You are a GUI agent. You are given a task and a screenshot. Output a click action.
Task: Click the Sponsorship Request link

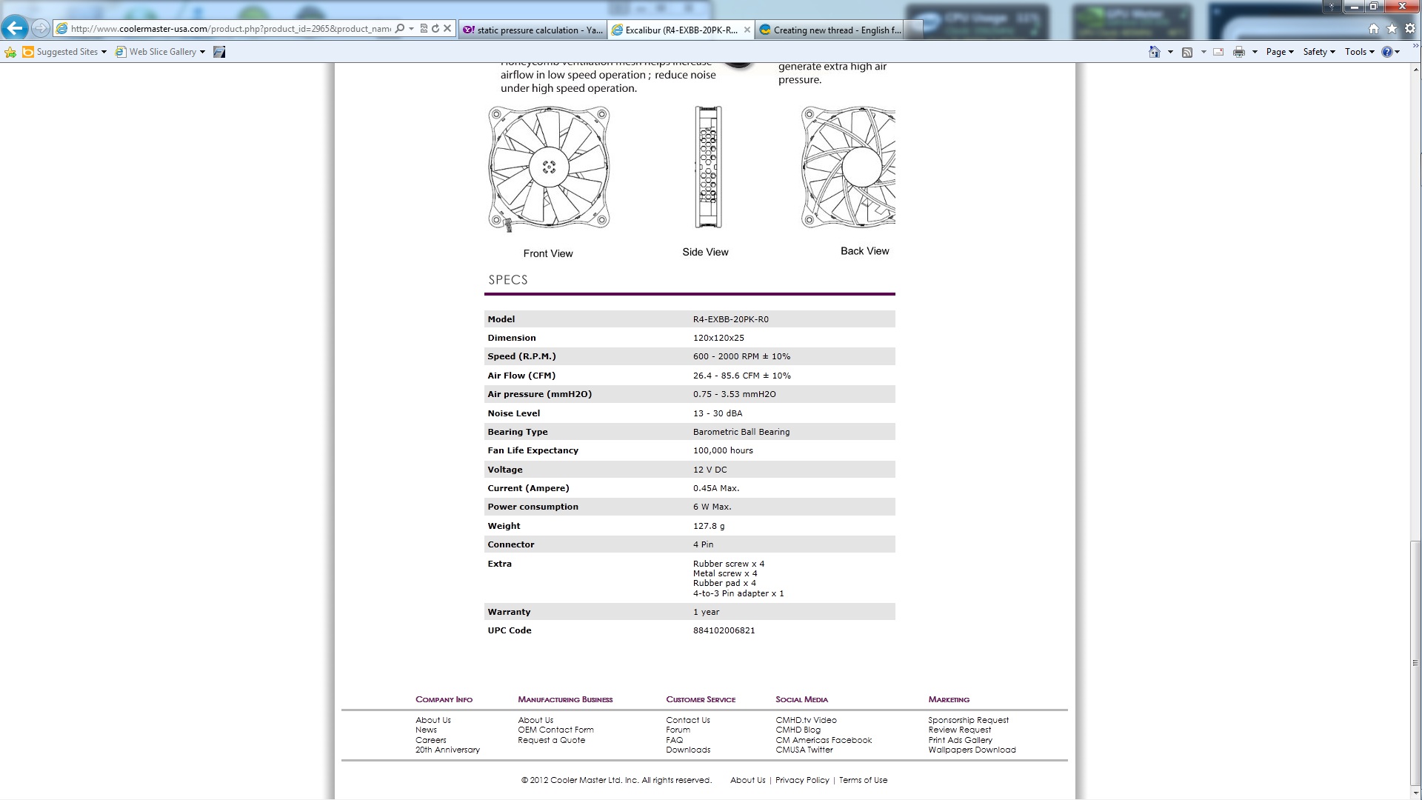pos(968,720)
